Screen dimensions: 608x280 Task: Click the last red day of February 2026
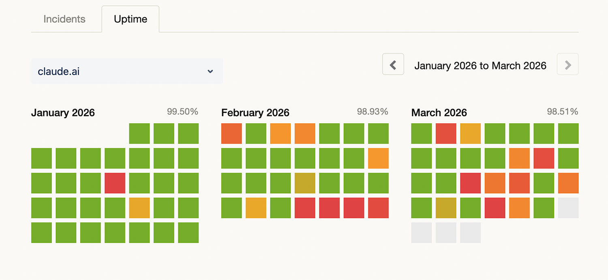[378, 208]
